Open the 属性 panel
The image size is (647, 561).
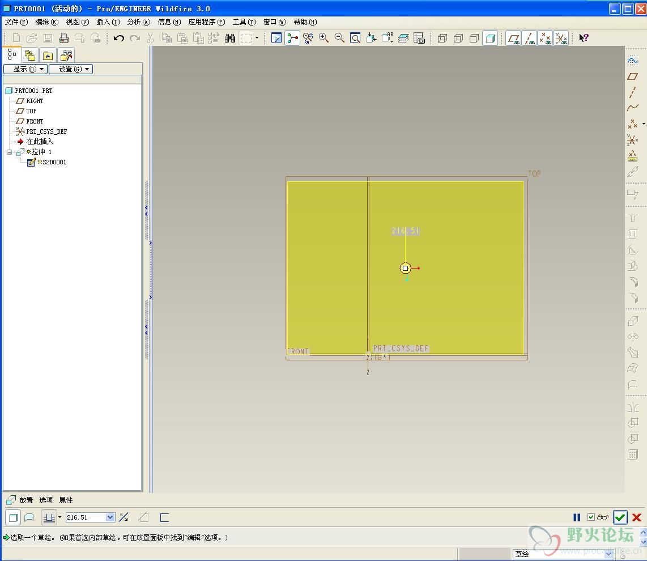66,500
